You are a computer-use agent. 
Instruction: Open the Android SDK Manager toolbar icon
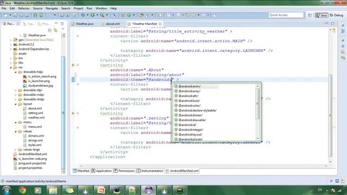pos(35,15)
